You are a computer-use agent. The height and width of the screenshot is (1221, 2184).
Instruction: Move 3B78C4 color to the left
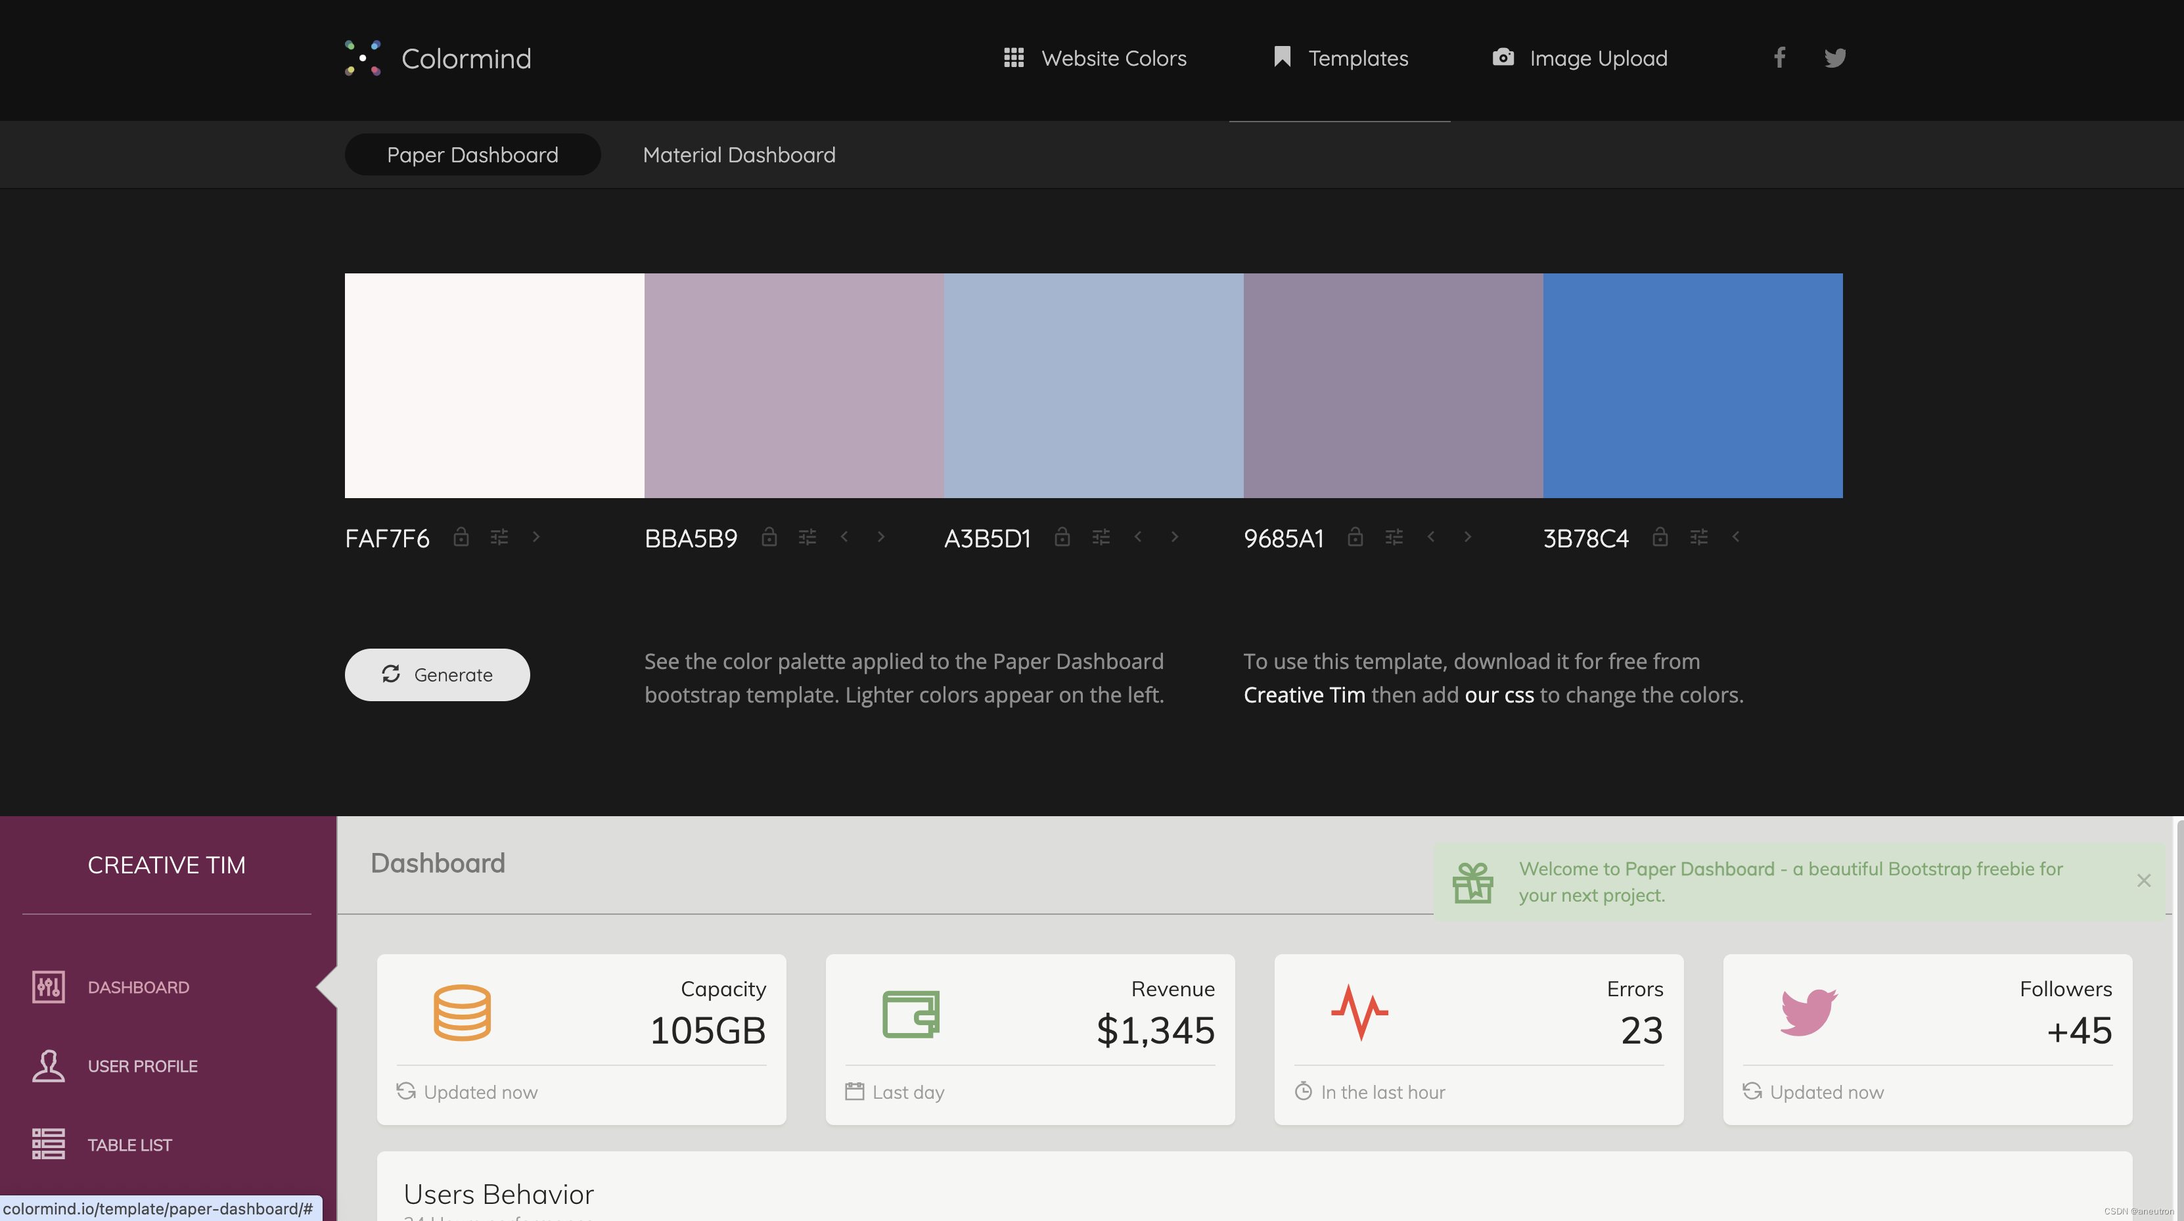coord(1735,537)
